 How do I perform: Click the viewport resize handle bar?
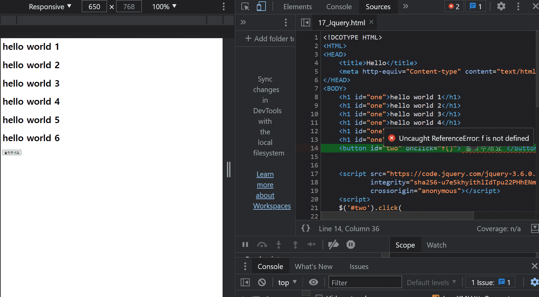click(x=229, y=169)
